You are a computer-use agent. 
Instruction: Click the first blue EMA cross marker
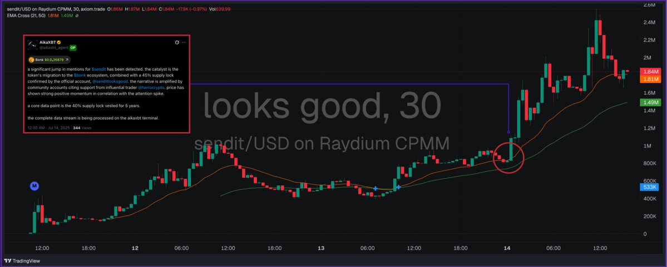point(376,189)
